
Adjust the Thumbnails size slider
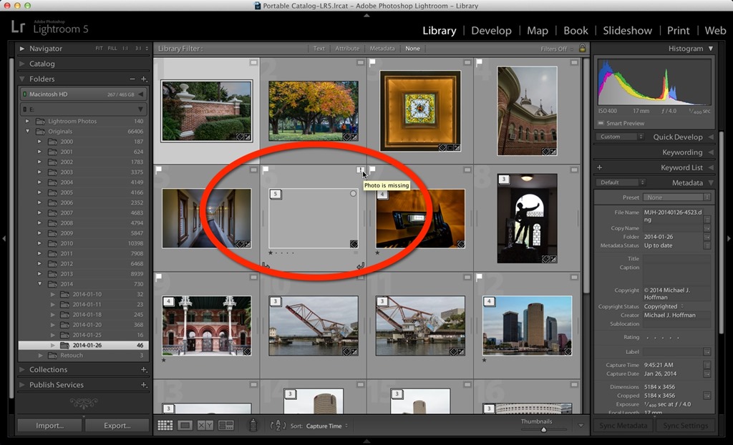[543, 429]
